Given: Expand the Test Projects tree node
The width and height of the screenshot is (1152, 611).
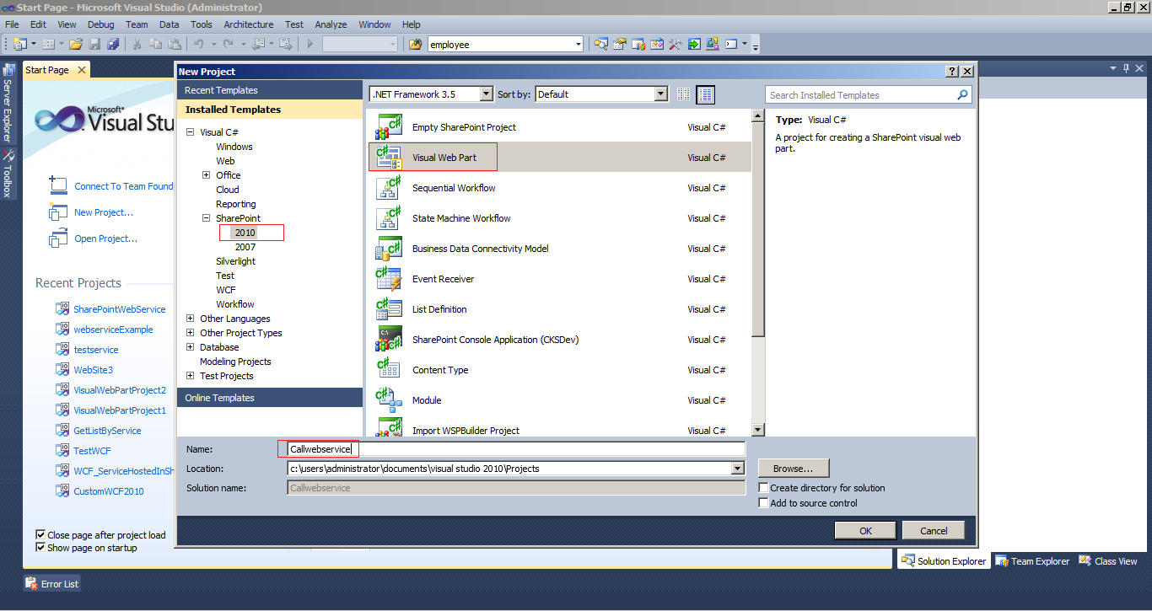Looking at the screenshot, I should pyautogui.click(x=191, y=376).
